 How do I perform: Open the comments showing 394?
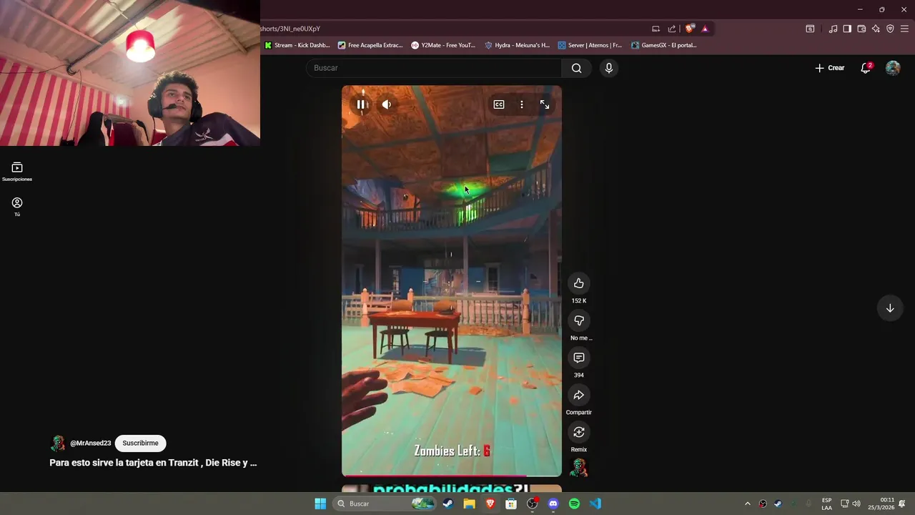tap(579, 358)
